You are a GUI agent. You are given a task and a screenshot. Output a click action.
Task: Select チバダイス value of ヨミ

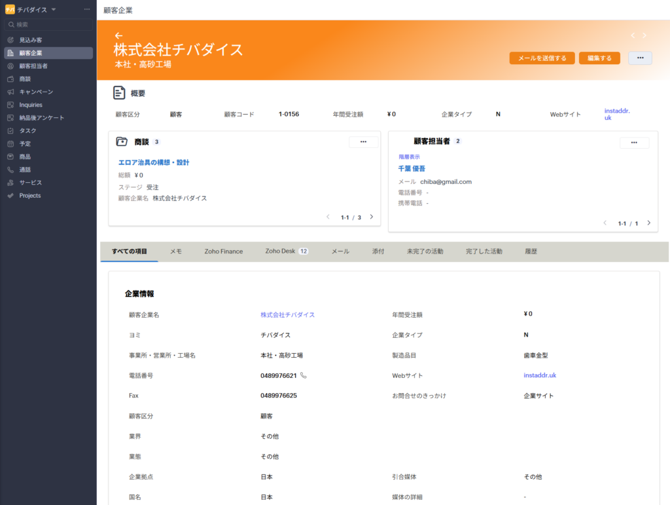click(x=275, y=335)
